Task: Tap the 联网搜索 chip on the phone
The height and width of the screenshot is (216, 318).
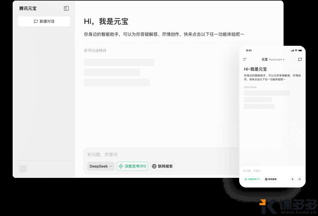Action: [271, 179]
